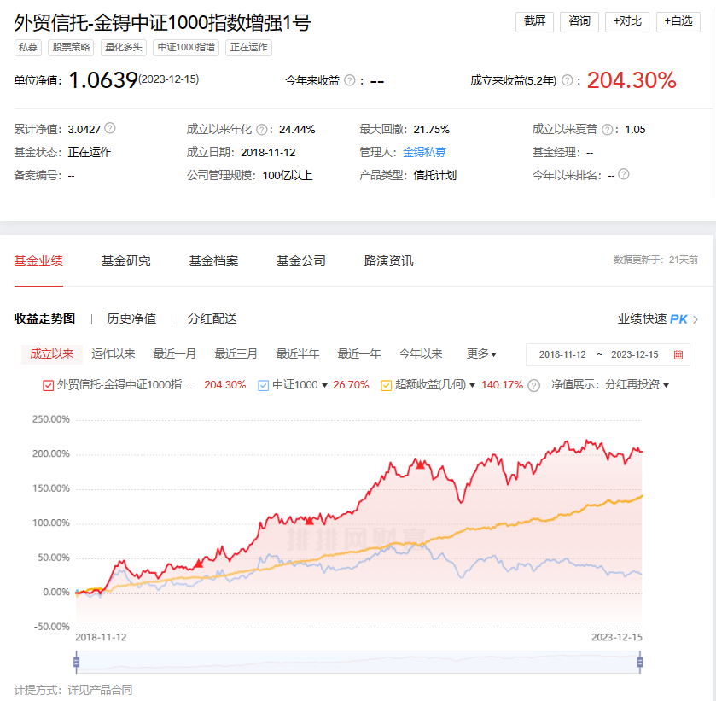Open the 分红再投资 display dropdown
This screenshot has width=716, height=701.
coord(637,385)
